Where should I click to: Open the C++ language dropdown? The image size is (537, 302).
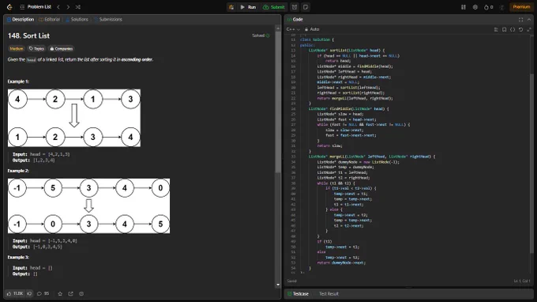[x=293, y=29]
